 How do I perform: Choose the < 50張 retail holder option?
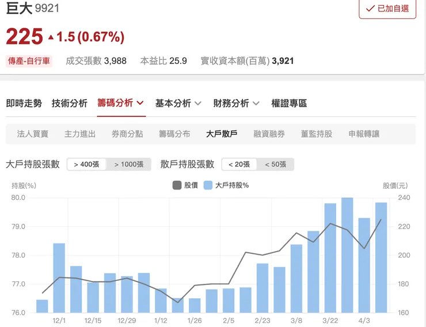(x=276, y=164)
